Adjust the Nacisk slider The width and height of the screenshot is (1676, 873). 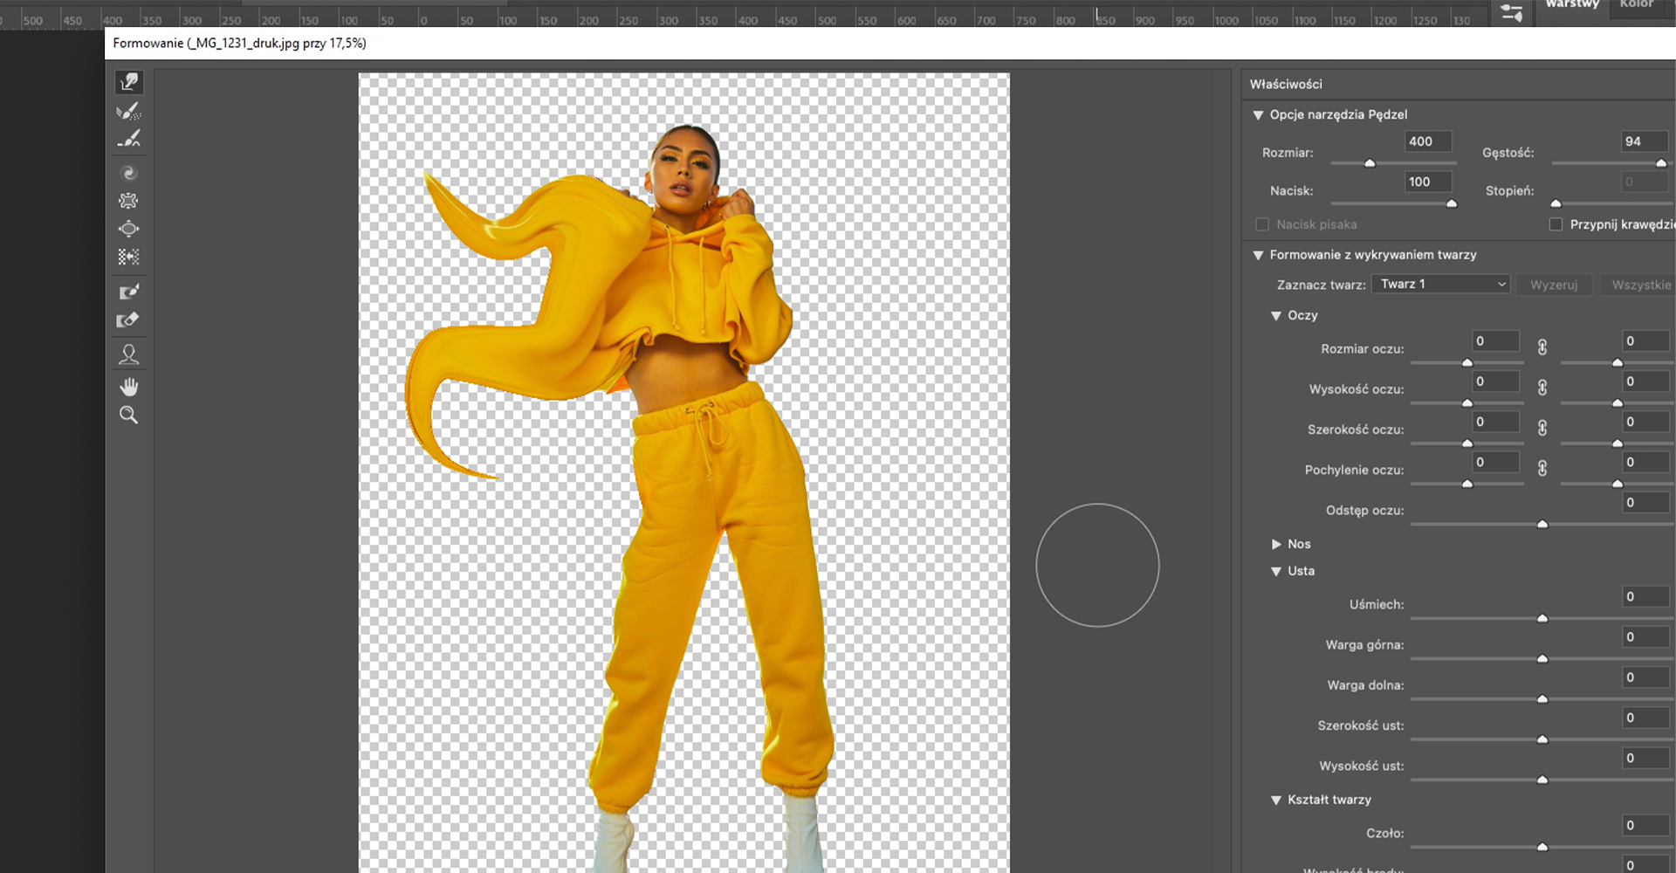click(x=1393, y=203)
